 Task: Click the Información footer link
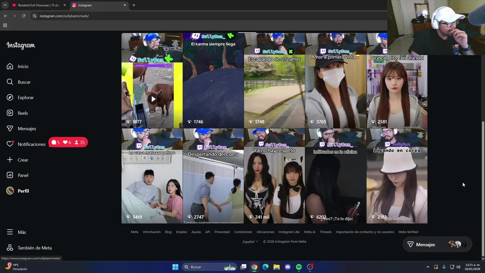[x=152, y=232]
